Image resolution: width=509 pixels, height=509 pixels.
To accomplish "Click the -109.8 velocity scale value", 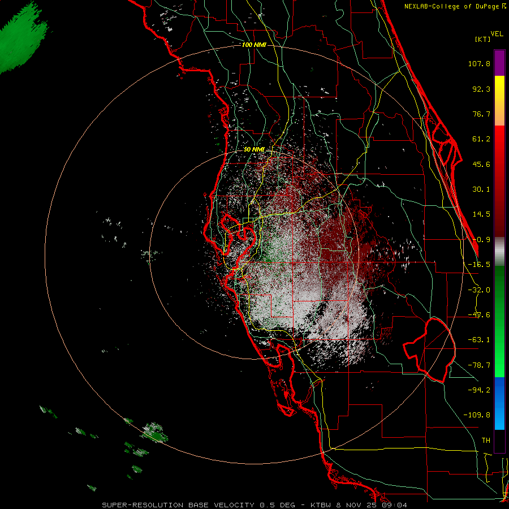I will coord(477,415).
